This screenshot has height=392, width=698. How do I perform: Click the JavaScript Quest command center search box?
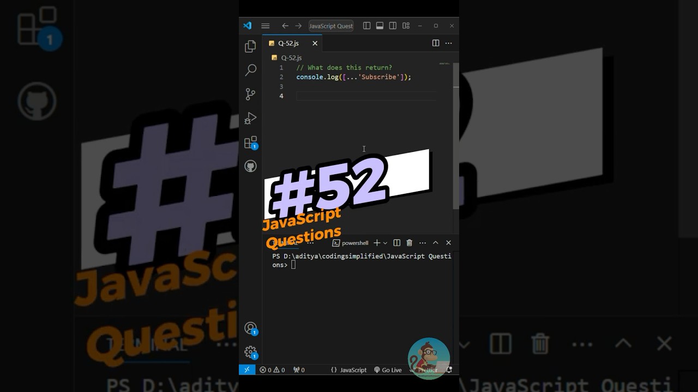[x=331, y=26]
